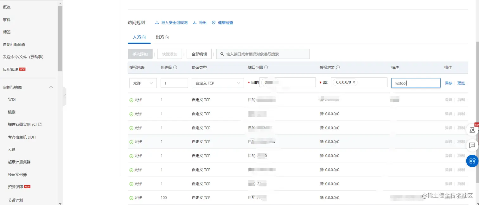Collapse the 实例与镜像 sidebar section
Viewport: 479px width, 205px height.
click(51, 86)
